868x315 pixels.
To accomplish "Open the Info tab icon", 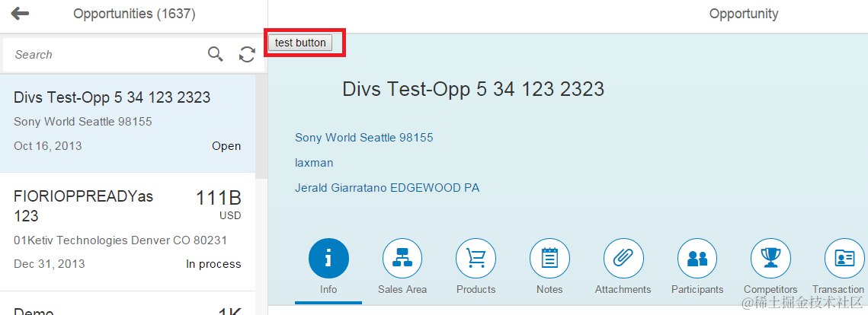I will 328,258.
